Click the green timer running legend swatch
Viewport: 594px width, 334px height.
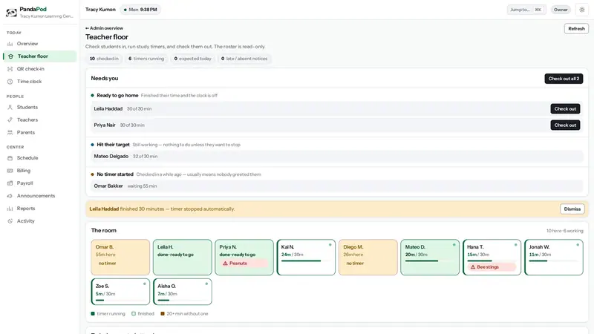point(93,313)
